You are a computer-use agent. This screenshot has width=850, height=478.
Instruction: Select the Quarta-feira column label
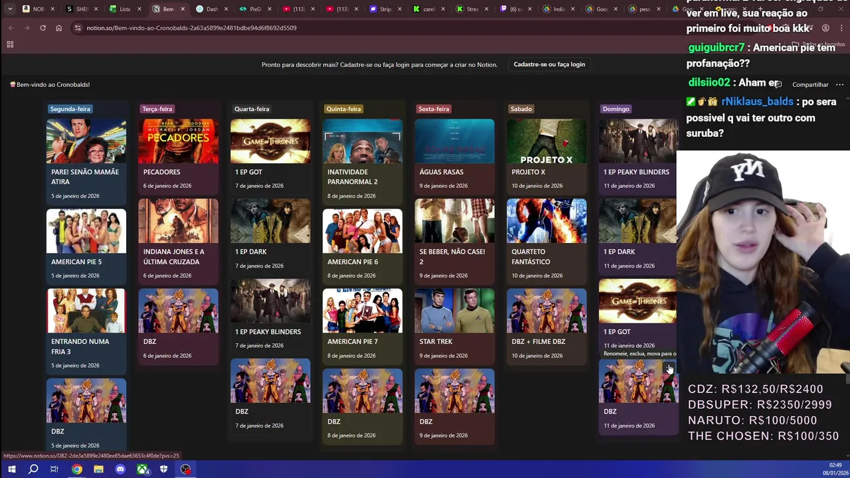tap(252, 109)
